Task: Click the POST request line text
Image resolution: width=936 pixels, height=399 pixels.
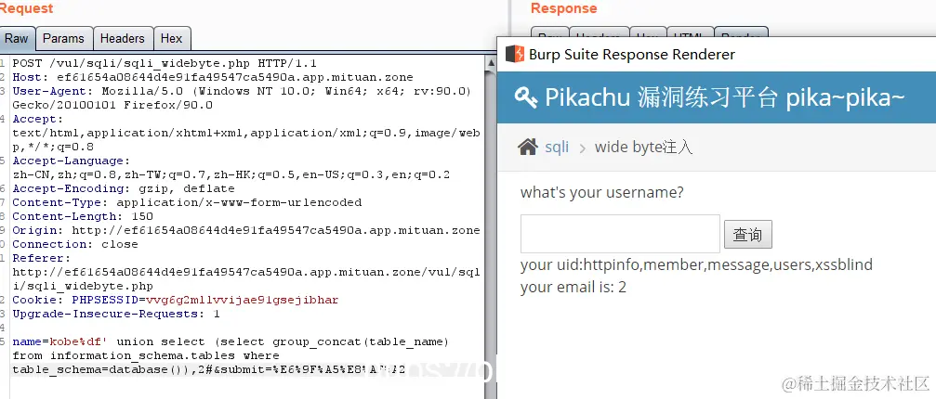Action: point(165,63)
